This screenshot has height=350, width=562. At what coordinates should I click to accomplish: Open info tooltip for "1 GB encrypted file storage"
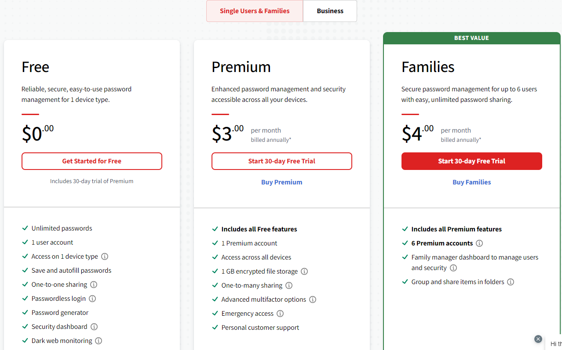pyautogui.click(x=304, y=271)
